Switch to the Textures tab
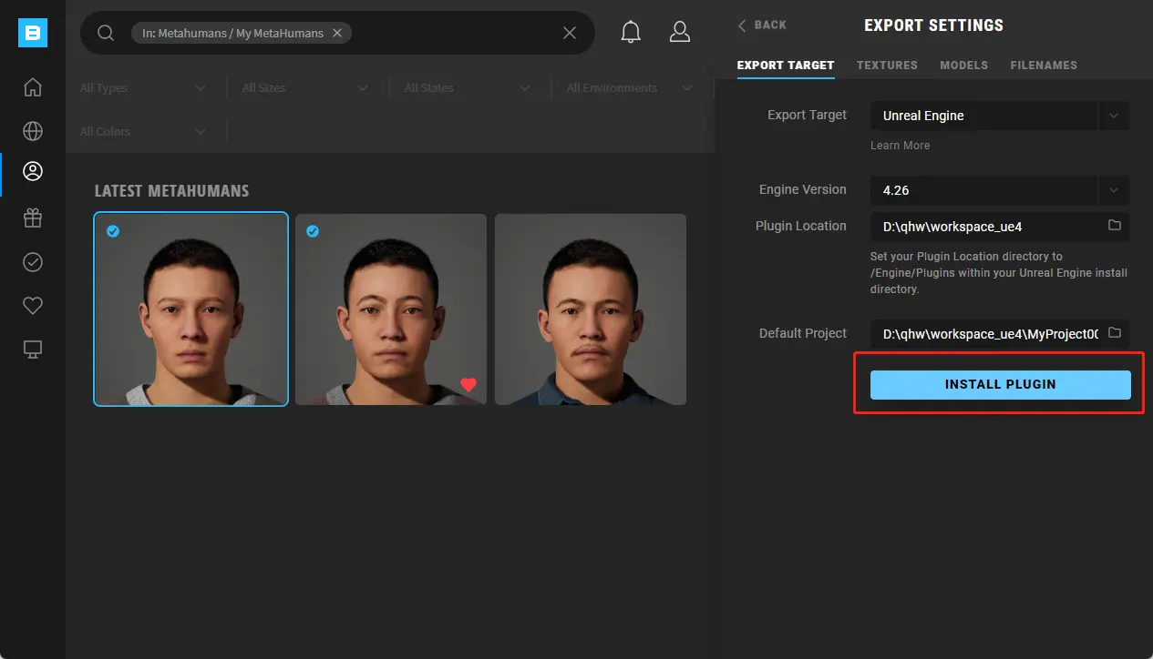This screenshot has height=659, width=1153. coord(887,66)
